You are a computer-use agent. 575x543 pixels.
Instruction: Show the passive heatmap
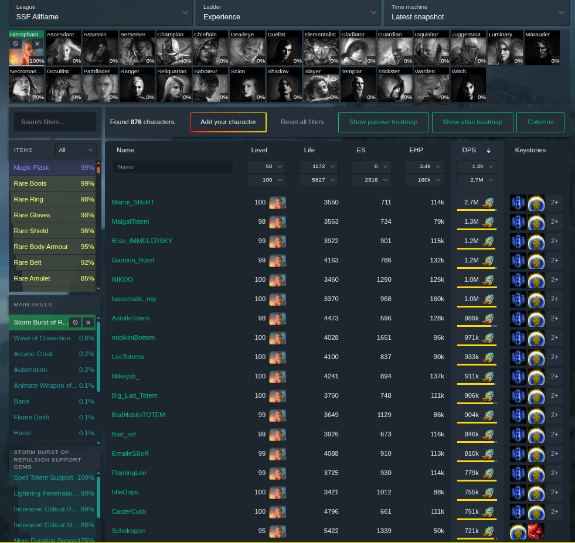click(383, 122)
